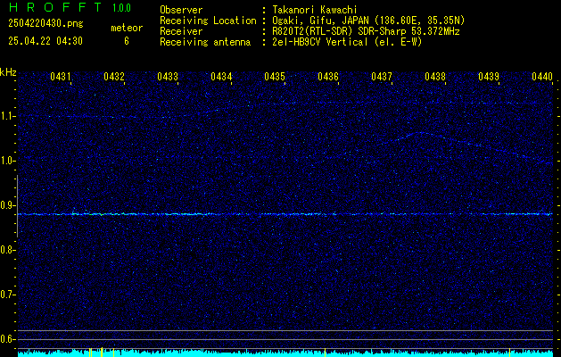The width and height of the screenshot is (561, 357).
Task: Click the kHz axis unit label
Action: click(8, 72)
